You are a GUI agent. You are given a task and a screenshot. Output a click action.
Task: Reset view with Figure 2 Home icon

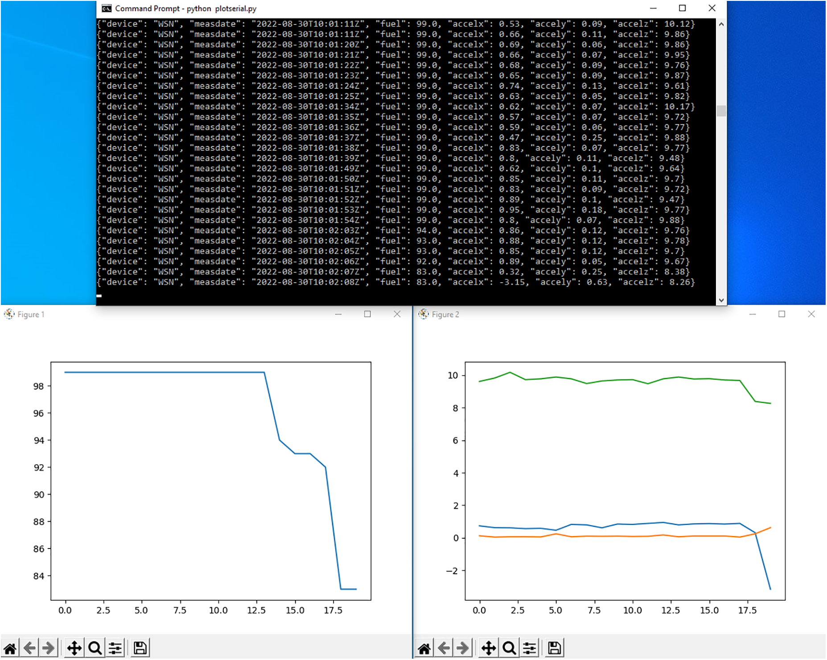(x=424, y=648)
